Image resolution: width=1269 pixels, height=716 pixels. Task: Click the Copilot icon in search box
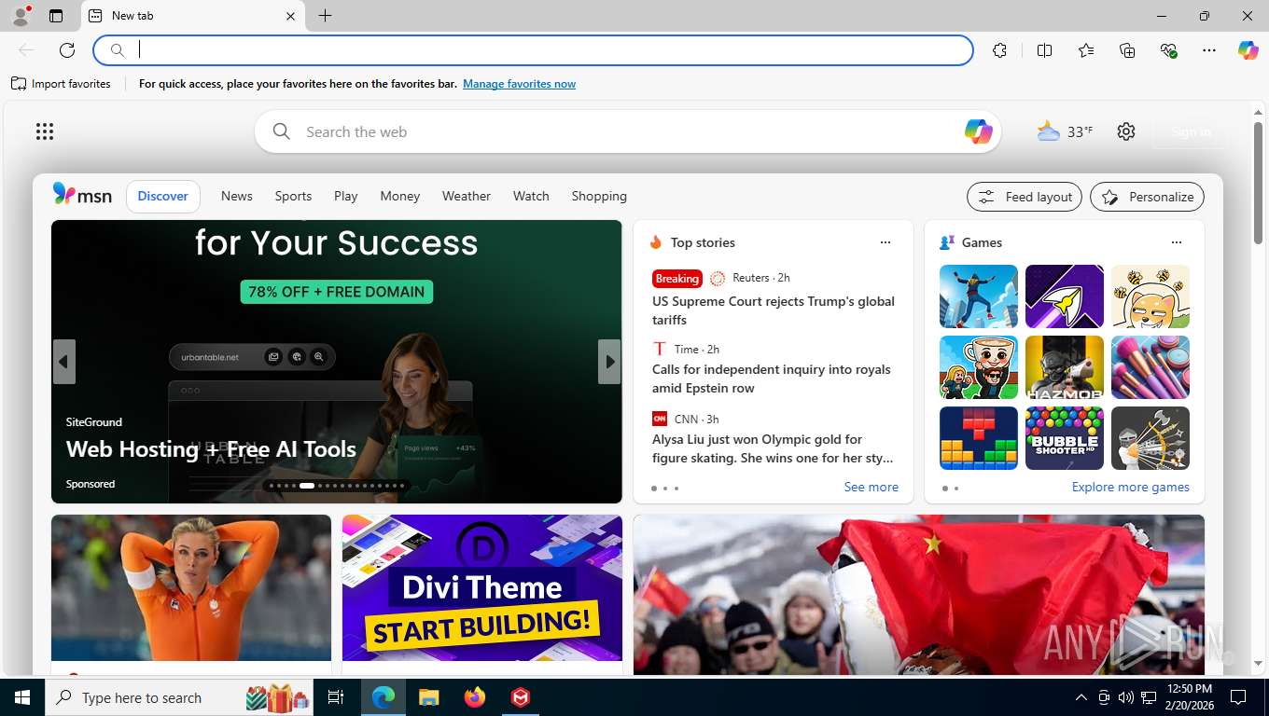pos(978,131)
